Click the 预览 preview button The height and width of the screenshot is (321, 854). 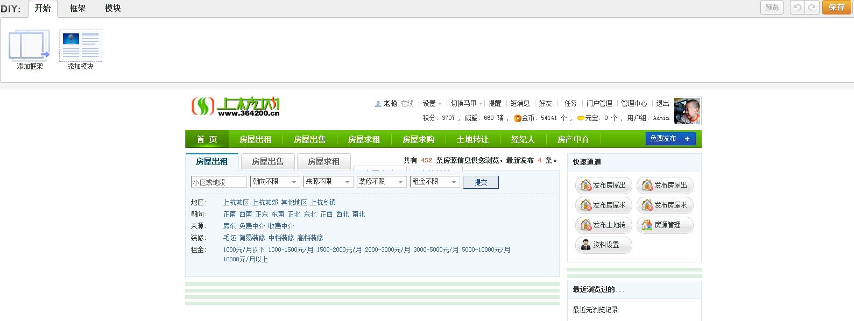772,8
